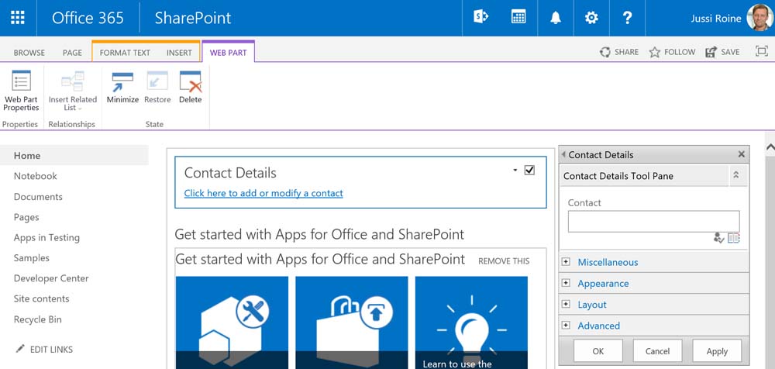Open the settings gear menu

591,18
